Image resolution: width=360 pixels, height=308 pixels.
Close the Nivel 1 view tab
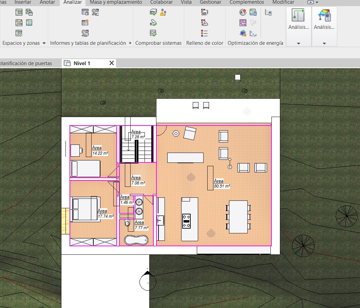111,63
